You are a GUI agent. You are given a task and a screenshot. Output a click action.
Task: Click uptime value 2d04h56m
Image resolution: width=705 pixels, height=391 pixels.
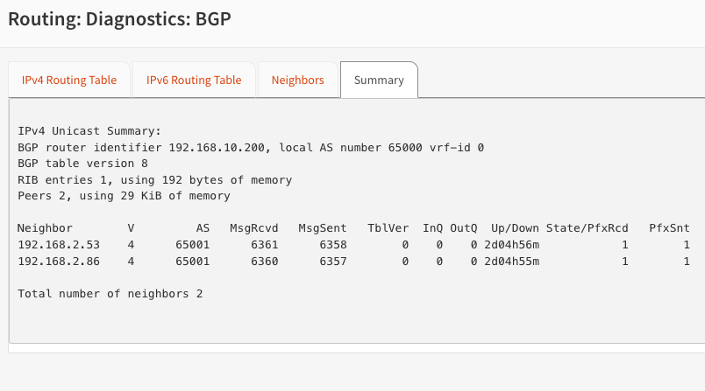tap(512, 245)
